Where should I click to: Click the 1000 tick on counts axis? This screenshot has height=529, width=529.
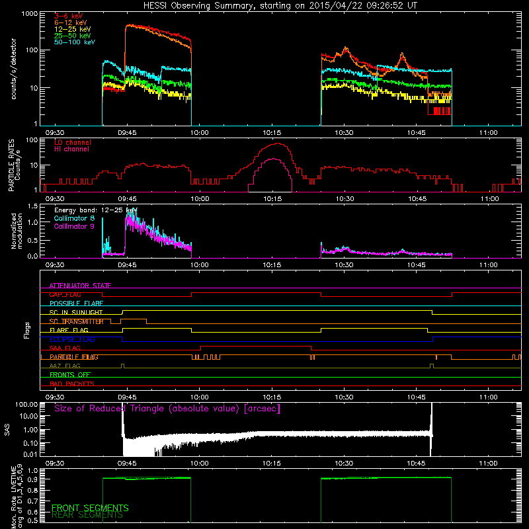point(30,14)
